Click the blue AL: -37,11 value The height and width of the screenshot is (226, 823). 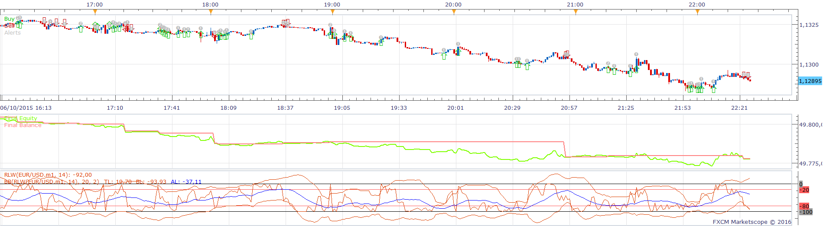tap(186, 182)
